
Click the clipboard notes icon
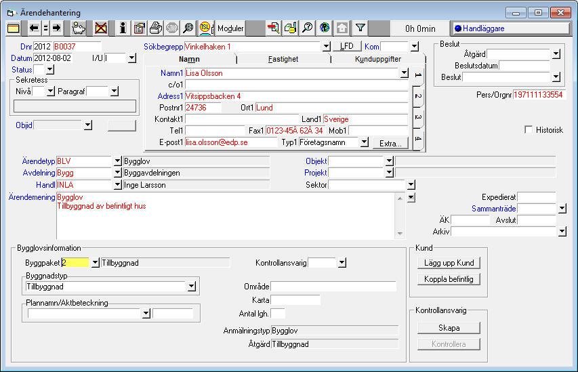139,28
